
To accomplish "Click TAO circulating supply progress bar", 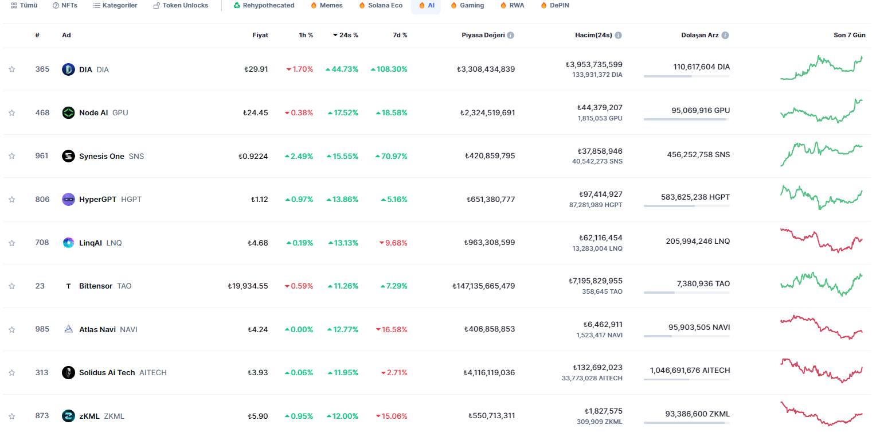I will (x=687, y=293).
